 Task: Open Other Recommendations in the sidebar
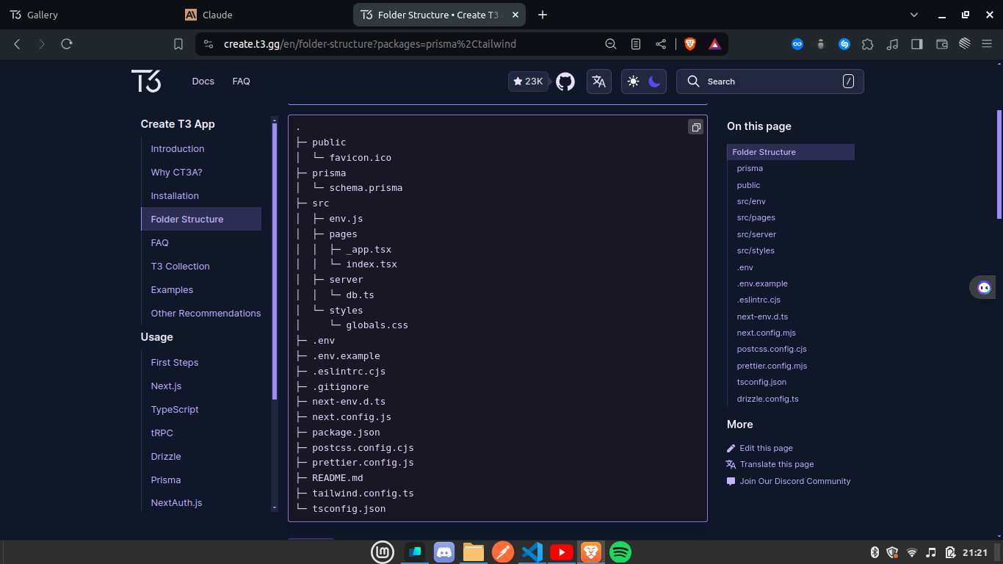point(206,314)
